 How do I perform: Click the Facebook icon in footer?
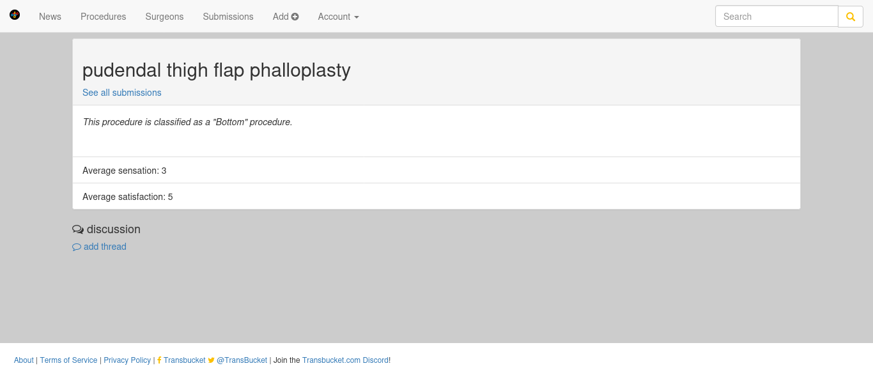tap(159, 360)
